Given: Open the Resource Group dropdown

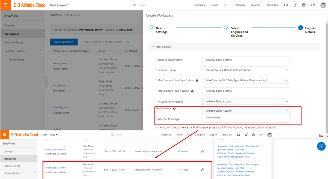Looking at the screenshot, I should pyautogui.click(x=246, y=70).
